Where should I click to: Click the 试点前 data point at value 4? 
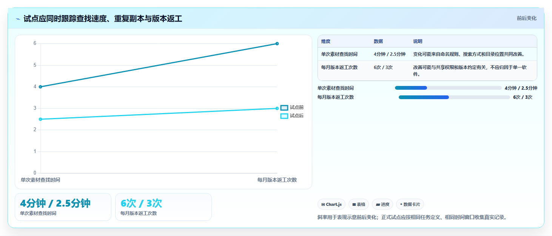40,87
